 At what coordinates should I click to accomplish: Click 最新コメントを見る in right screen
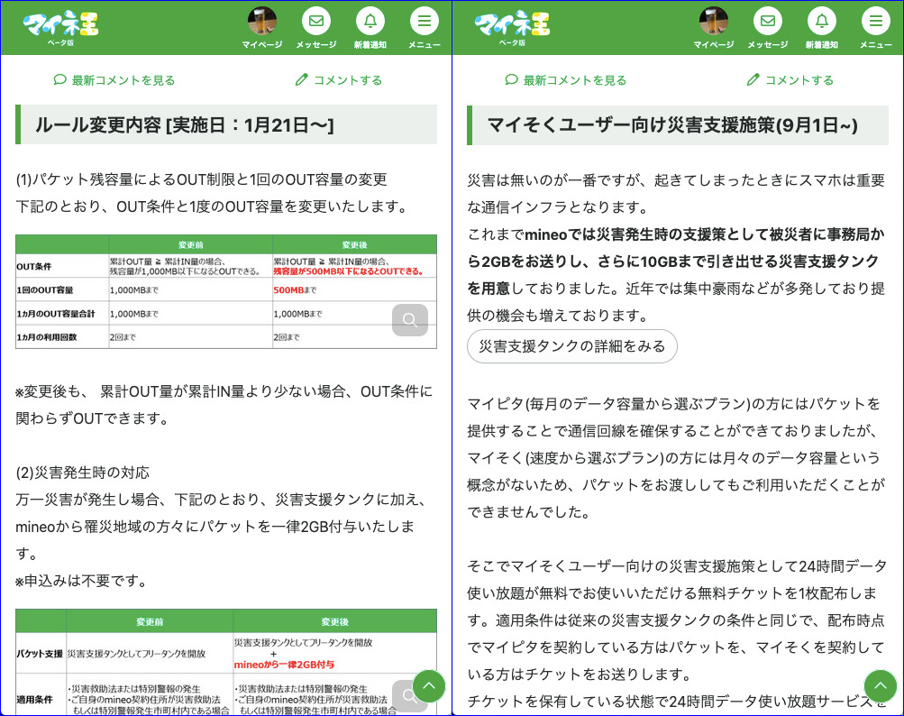coord(566,80)
